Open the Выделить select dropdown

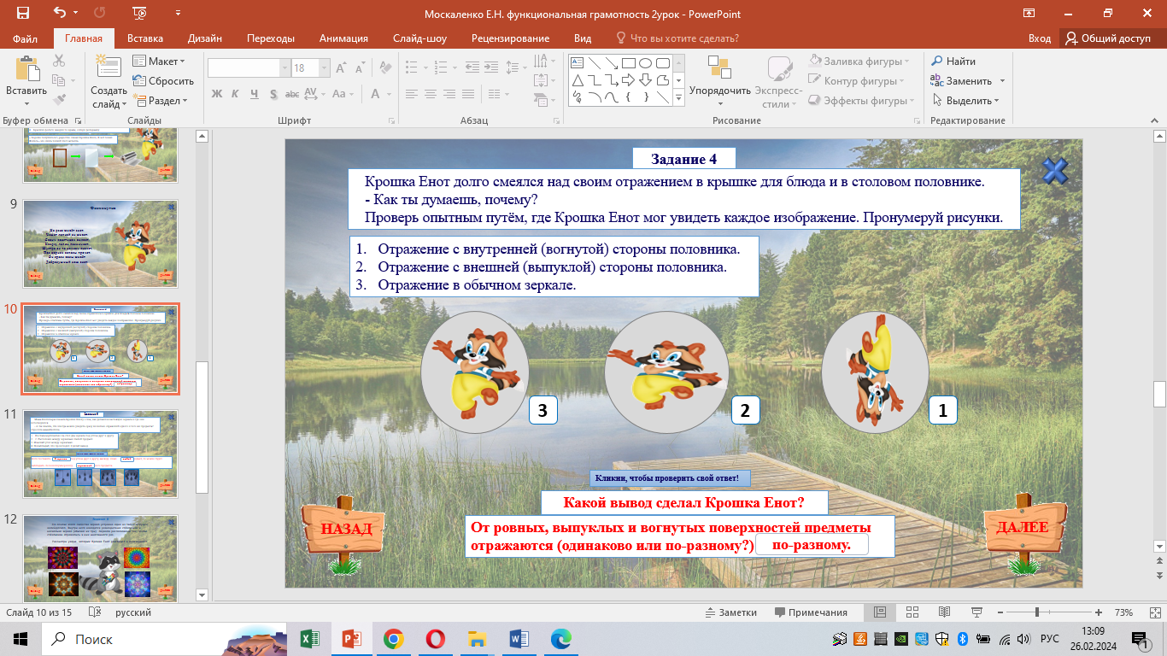point(966,101)
